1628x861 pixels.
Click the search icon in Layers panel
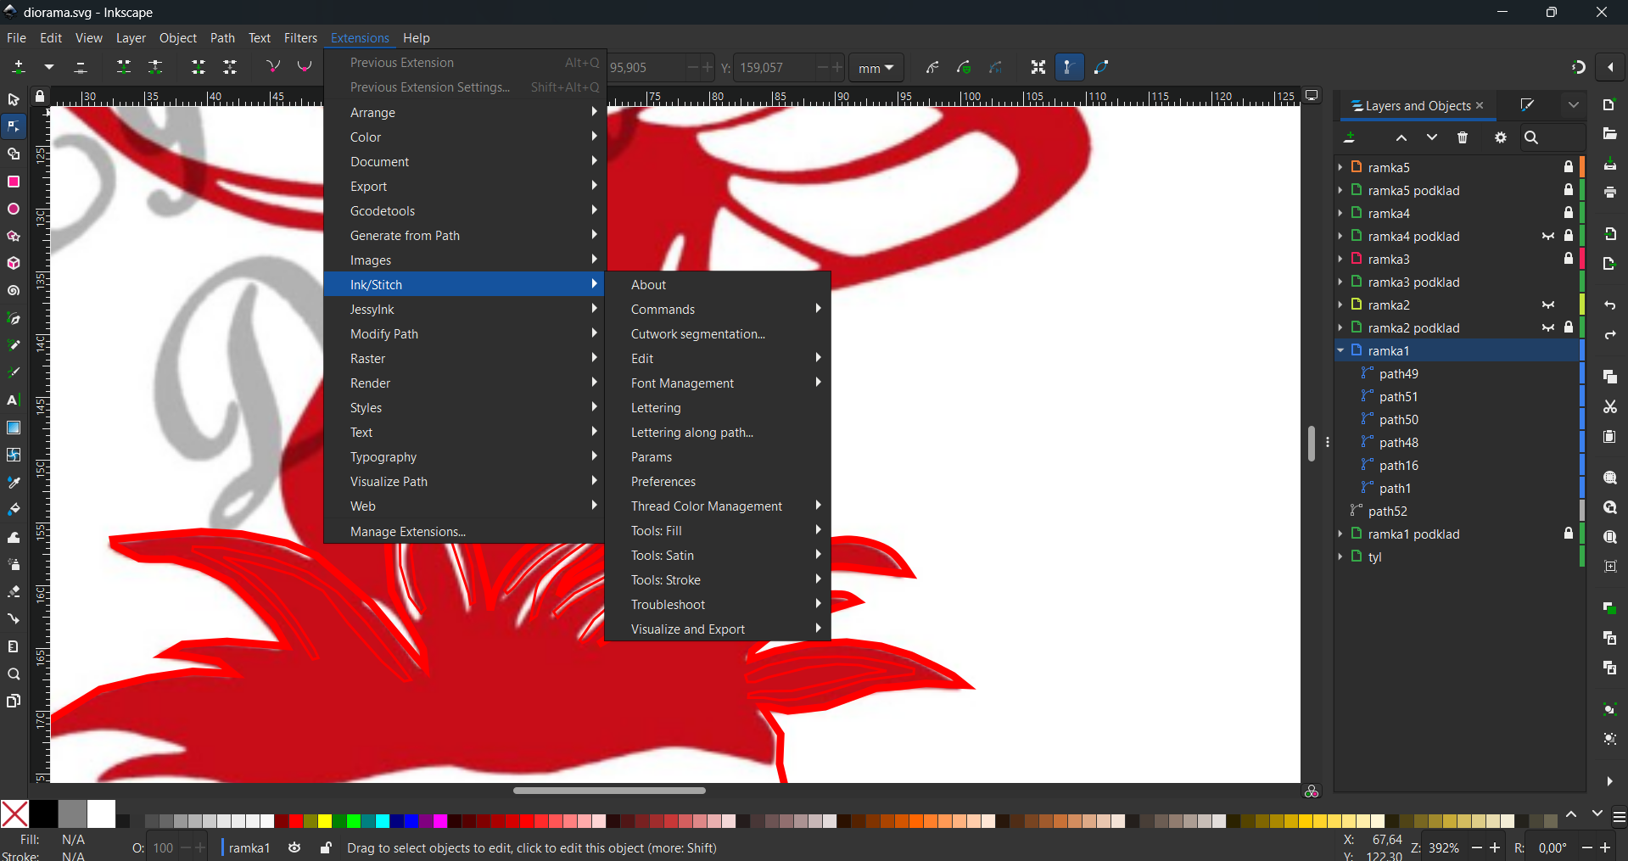pyautogui.click(x=1531, y=137)
